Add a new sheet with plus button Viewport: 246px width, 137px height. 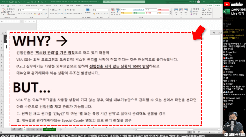pos(61,129)
